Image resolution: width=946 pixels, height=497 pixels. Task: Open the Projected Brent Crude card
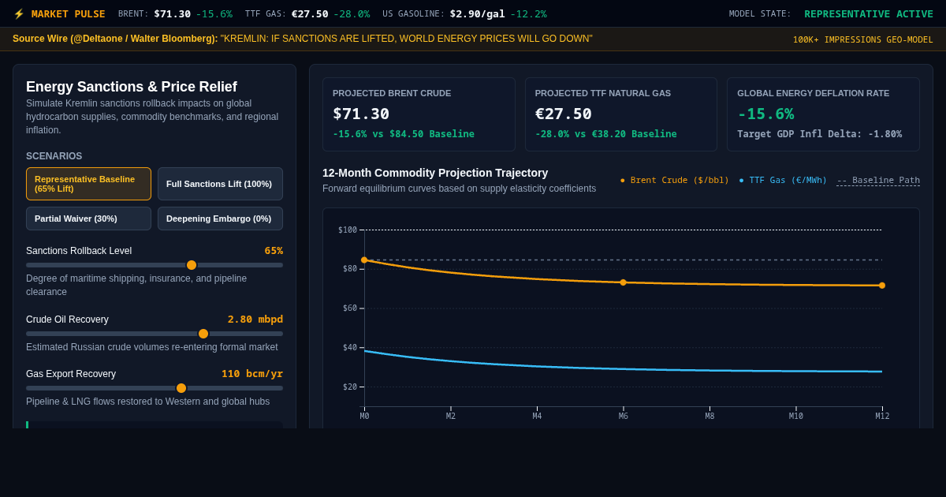pos(419,114)
